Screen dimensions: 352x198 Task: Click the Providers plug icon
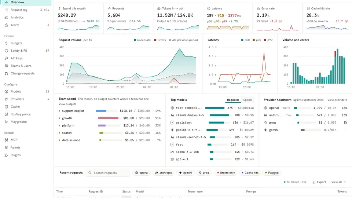(6, 99)
